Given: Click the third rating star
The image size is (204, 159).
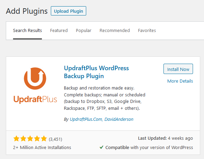Looking at the screenshot, I should click(30, 139).
